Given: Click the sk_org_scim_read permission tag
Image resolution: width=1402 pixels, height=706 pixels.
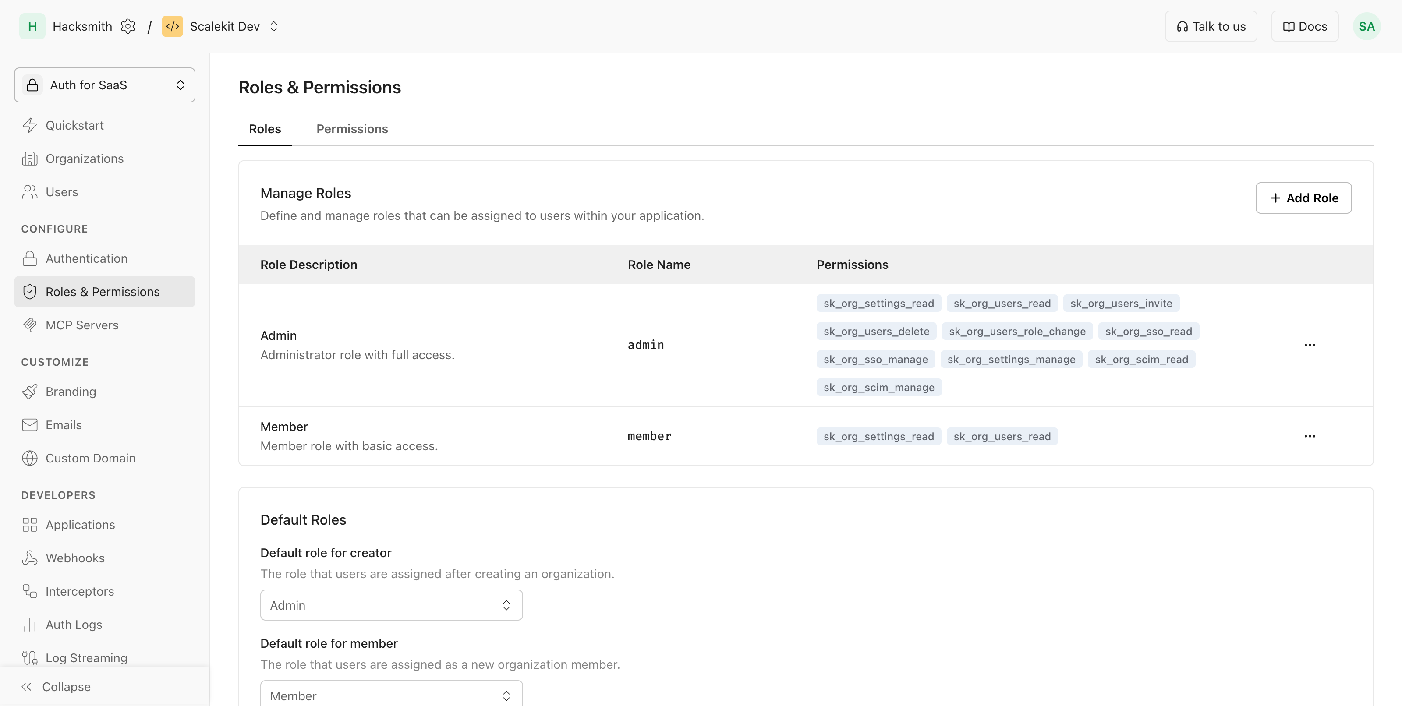Looking at the screenshot, I should [x=1141, y=360].
